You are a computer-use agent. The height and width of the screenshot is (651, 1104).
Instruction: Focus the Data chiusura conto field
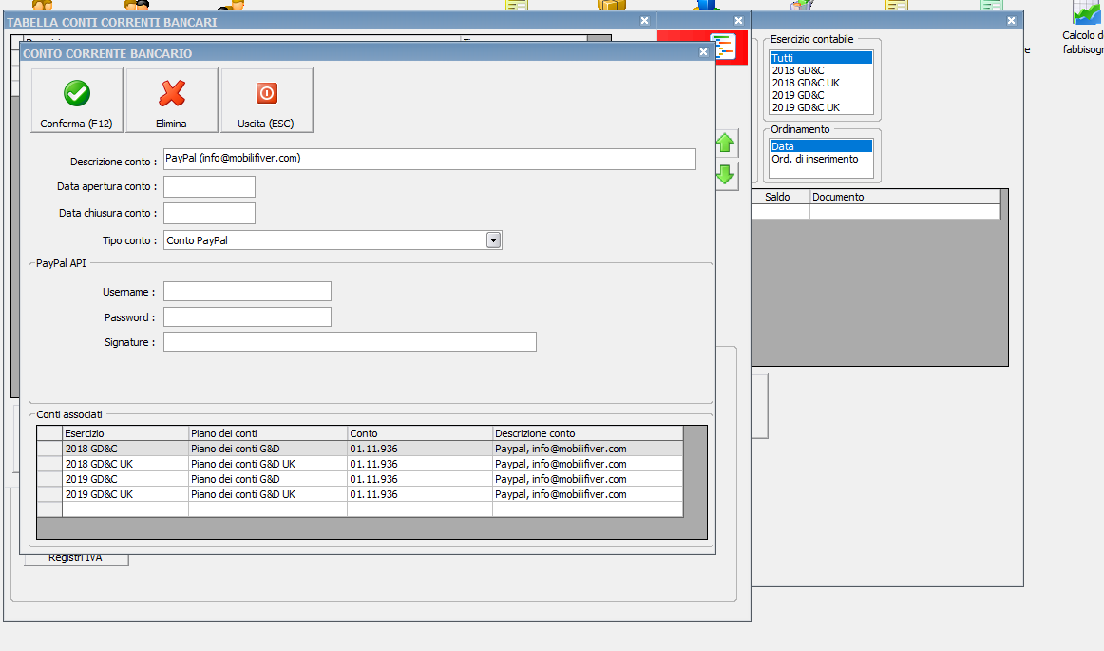click(209, 214)
